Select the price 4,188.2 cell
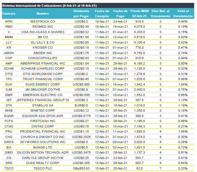This screenshot has height=172, width=197. pos(139,64)
